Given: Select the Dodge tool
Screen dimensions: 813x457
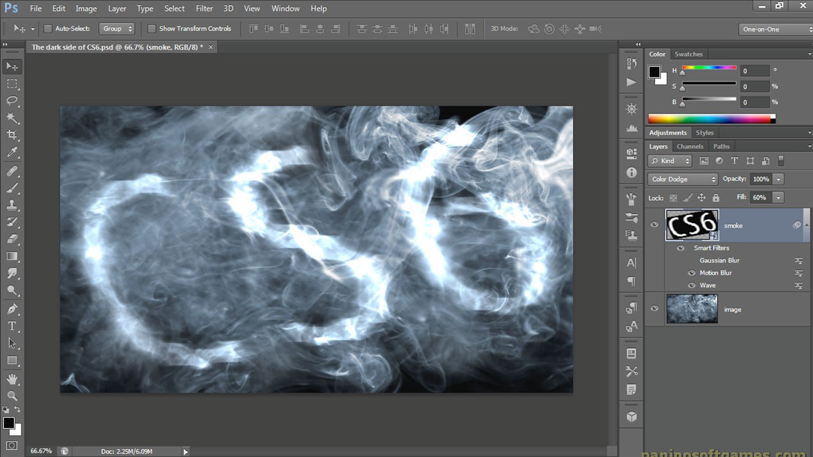Looking at the screenshot, I should click(x=12, y=290).
